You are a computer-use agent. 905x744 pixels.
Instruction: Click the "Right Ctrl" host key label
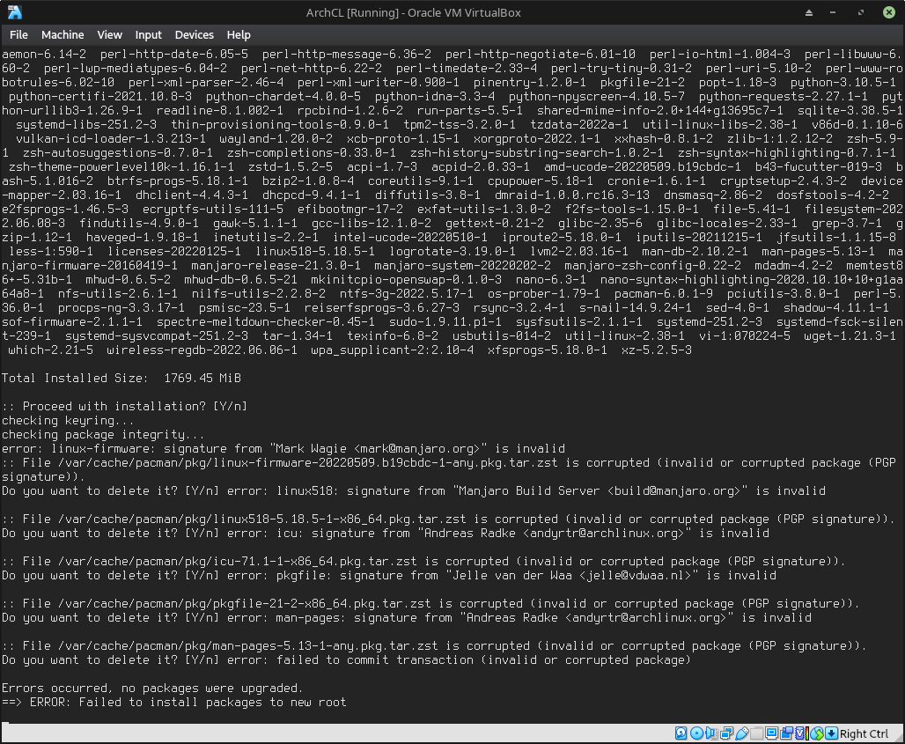click(864, 733)
